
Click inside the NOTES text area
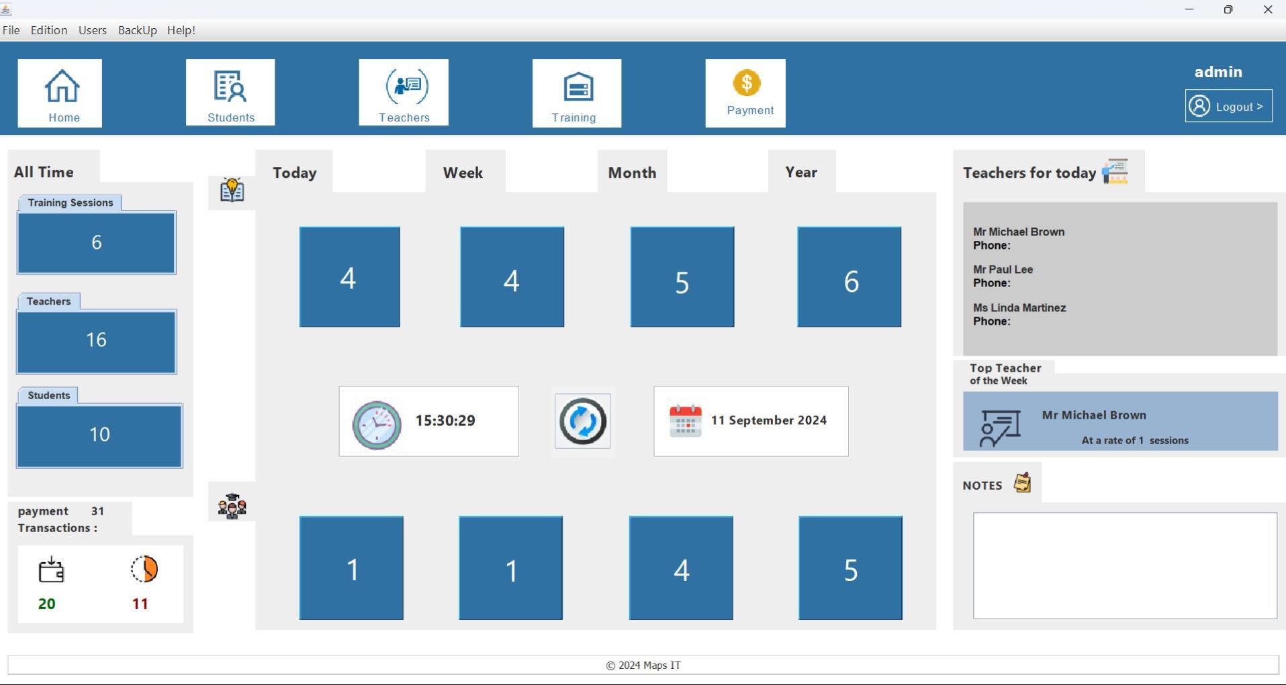click(x=1123, y=566)
